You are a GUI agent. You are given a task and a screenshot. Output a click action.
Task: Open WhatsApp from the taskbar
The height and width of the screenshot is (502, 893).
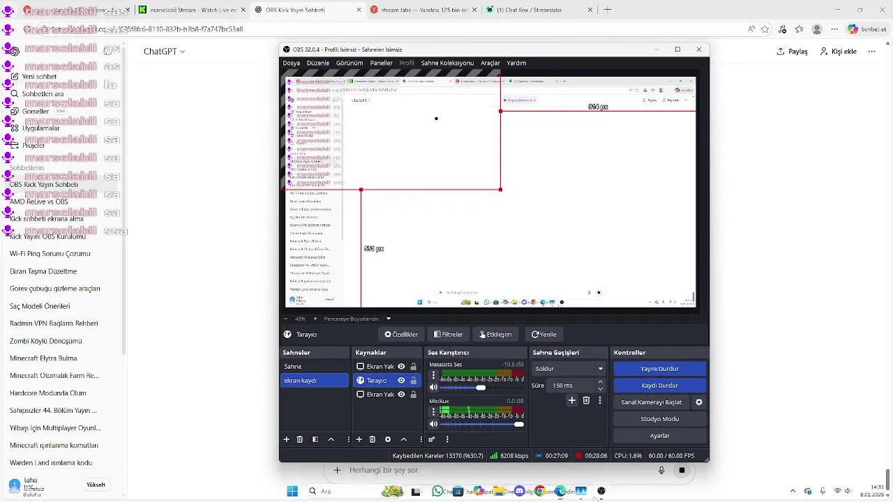pyautogui.click(x=437, y=491)
